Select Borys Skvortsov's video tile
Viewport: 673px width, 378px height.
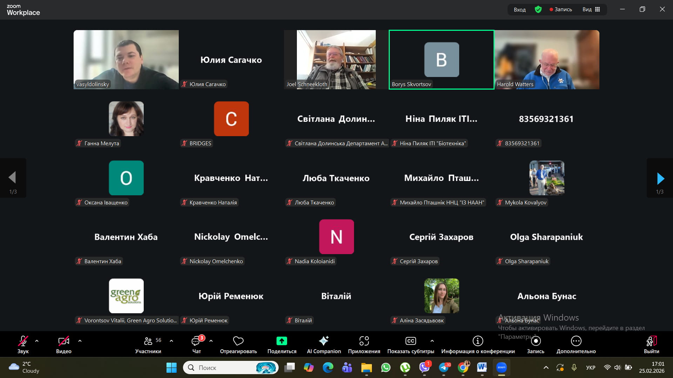point(441,59)
